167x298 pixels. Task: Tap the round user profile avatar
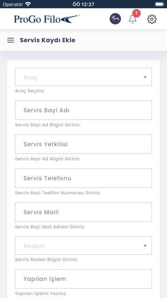click(115, 19)
